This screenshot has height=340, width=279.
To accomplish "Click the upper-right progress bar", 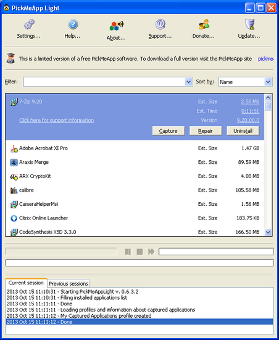I will (x=216, y=252).
